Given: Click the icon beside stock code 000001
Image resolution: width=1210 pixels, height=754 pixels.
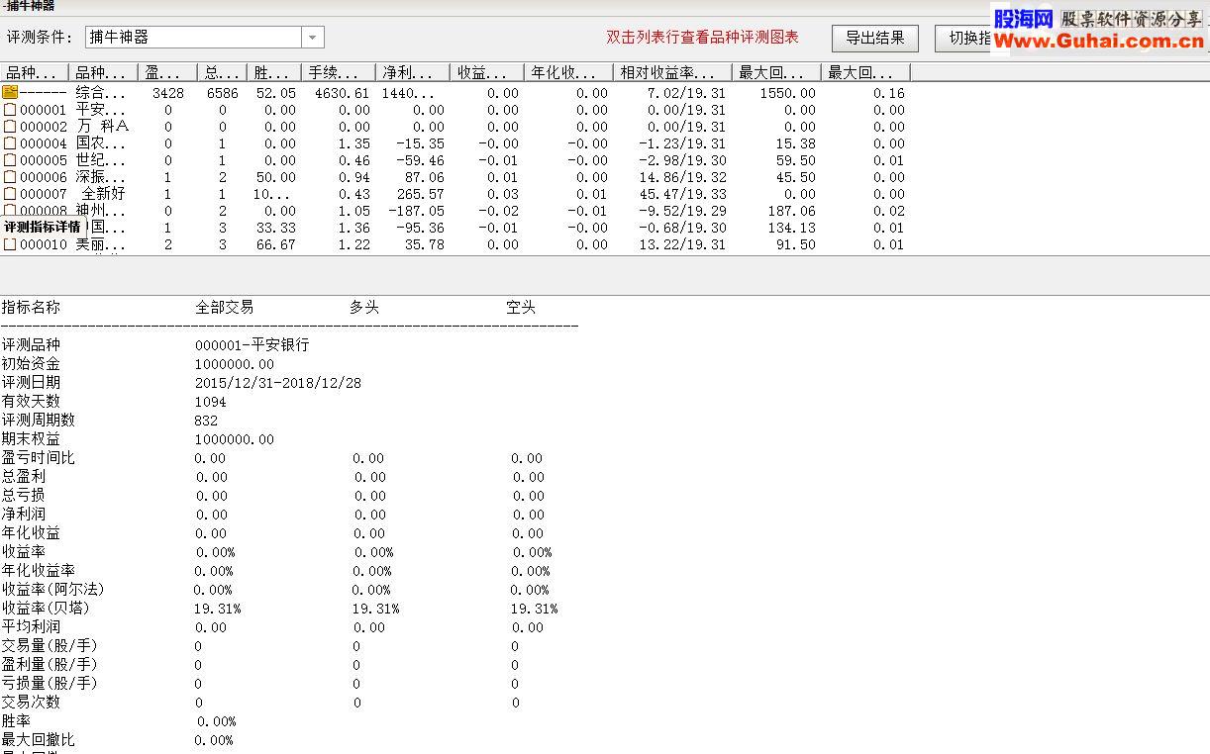Looking at the screenshot, I should (x=10, y=110).
